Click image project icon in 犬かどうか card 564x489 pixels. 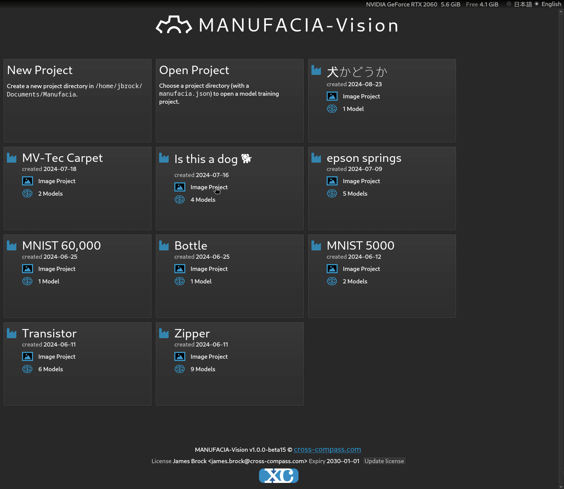pos(332,97)
